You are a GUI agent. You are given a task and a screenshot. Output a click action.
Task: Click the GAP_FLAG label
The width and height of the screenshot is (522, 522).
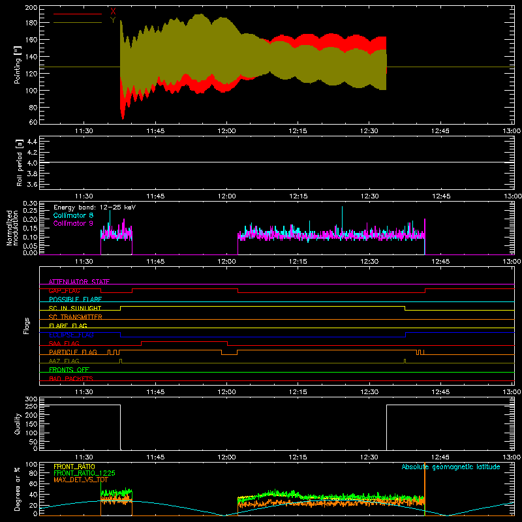click(64, 290)
